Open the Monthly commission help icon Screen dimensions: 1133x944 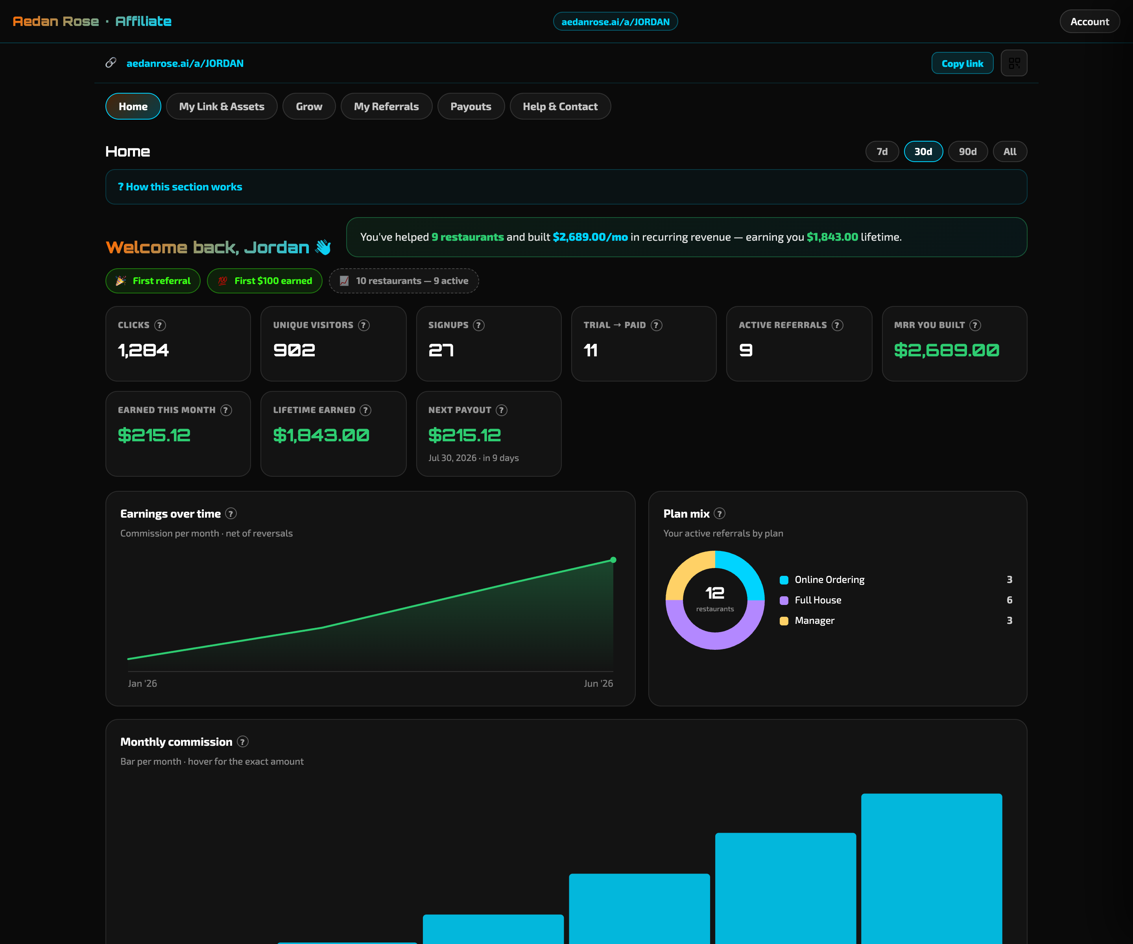click(x=243, y=742)
